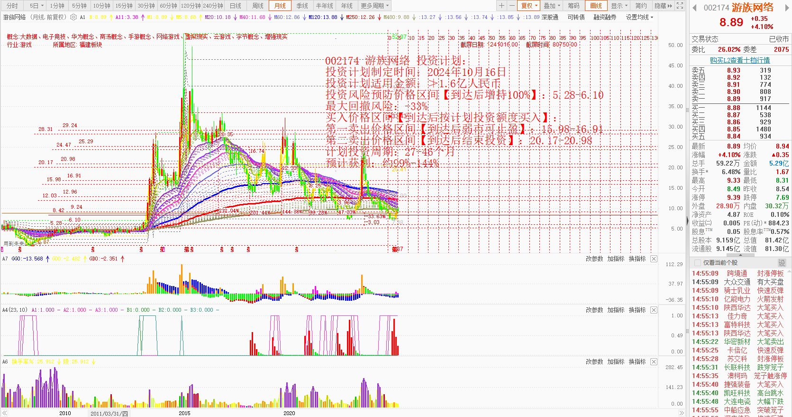Close the A6 indicator panel
The height and width of the screenshot is (417, 792).
click(654, 361)
